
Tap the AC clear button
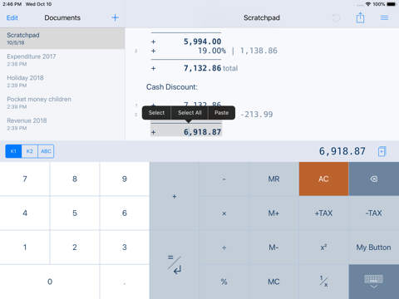pyautogui.click(x=323, y=179)
